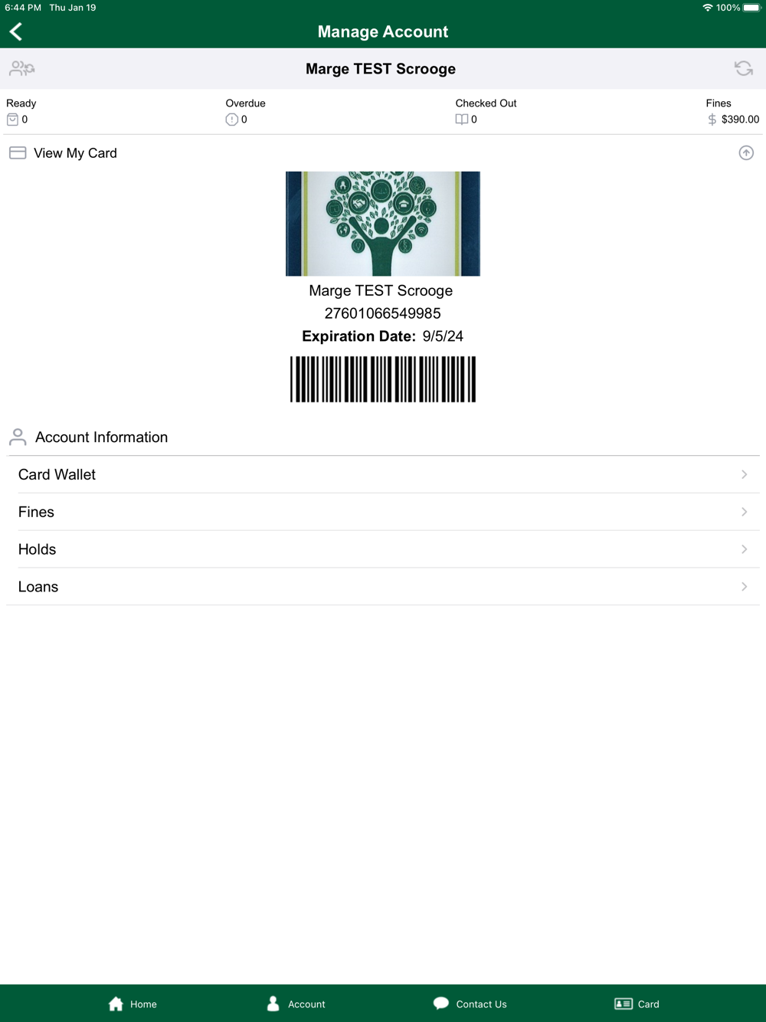Screen dimensions: 766x1022
Task: Select the card icon beside View My Card
Action: click(x=18, y=153)
